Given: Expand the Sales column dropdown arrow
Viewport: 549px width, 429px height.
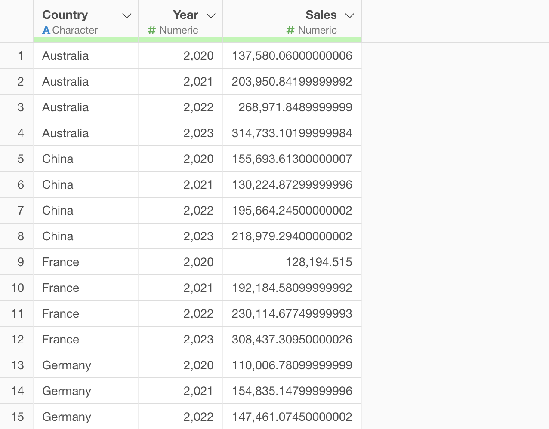Looking at the screenshot, I should pos(350,16).
